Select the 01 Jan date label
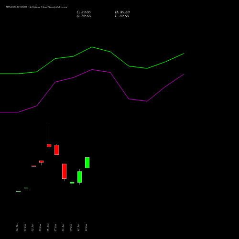The height and width of the screenshot is (239, 239). tap(25, 228)
